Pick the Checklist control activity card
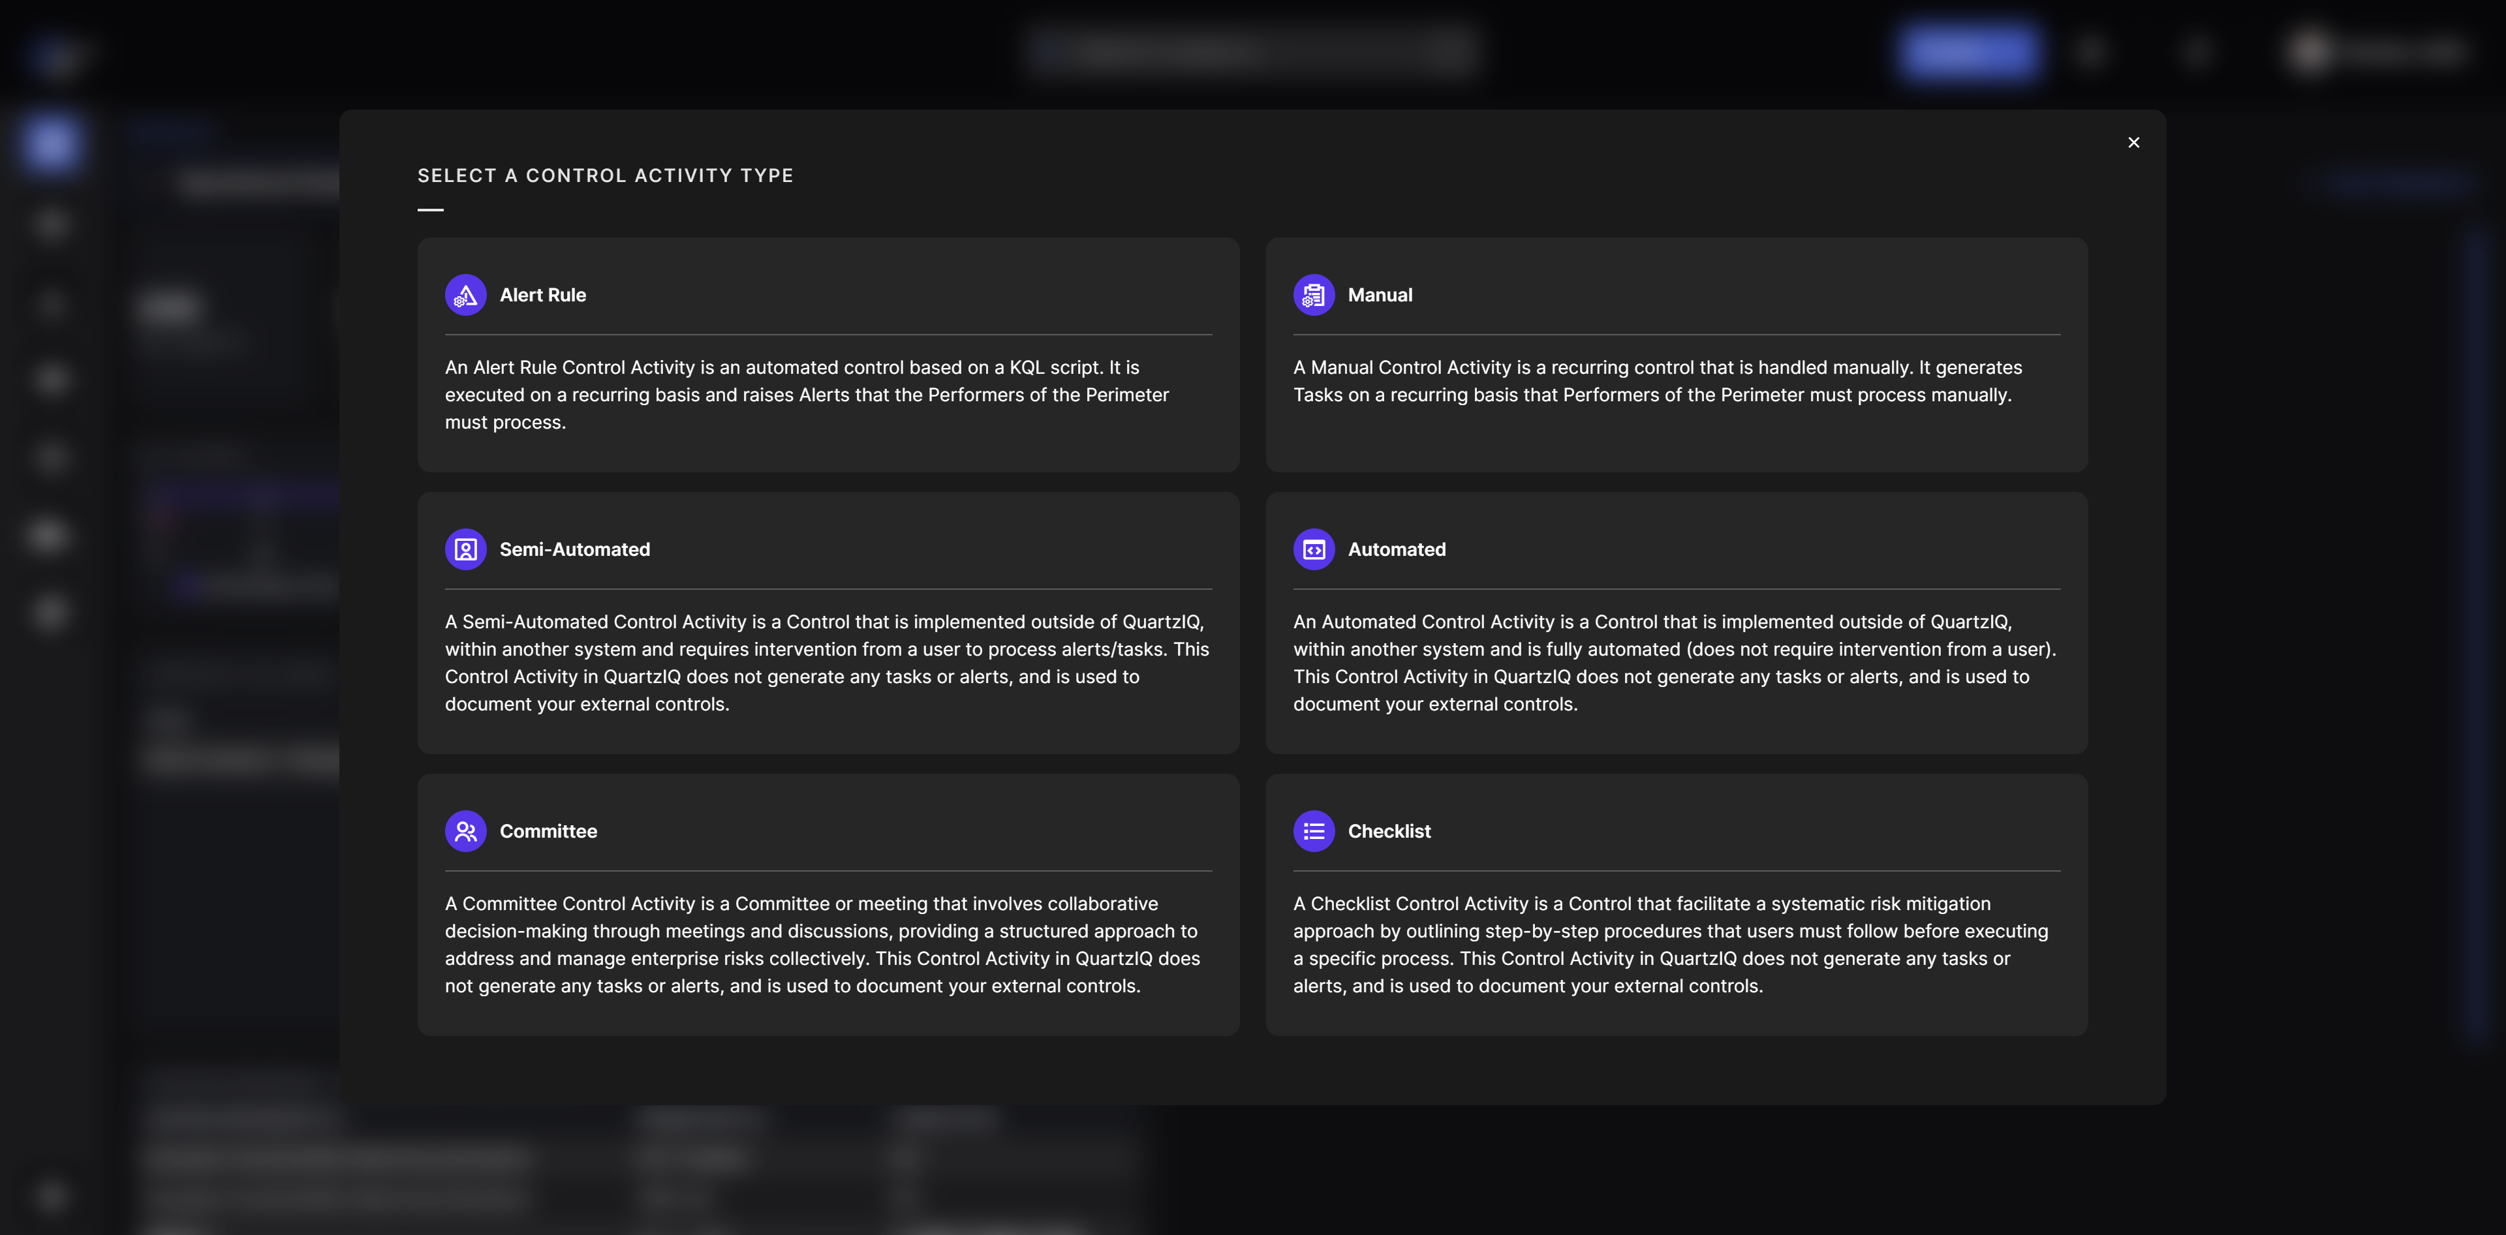The image size is (2506, 1235). tap(1676, 904)
